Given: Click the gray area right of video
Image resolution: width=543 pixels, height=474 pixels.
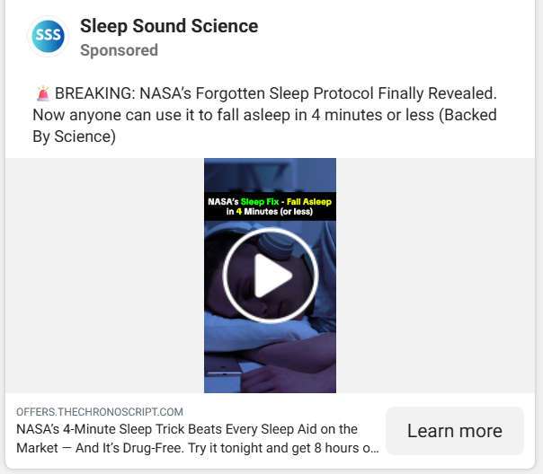Looking at the screenshot, I should pyautogui.click(x=437, y=276).
